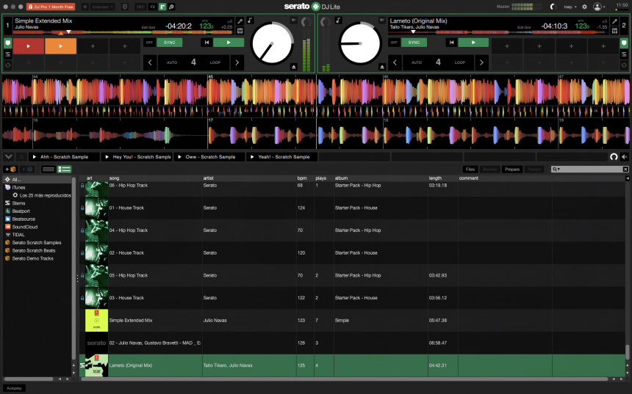Click the library search field

click(x=589, y=169)
